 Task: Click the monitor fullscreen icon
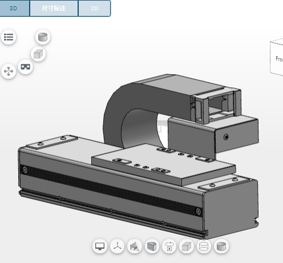(100, 246)
